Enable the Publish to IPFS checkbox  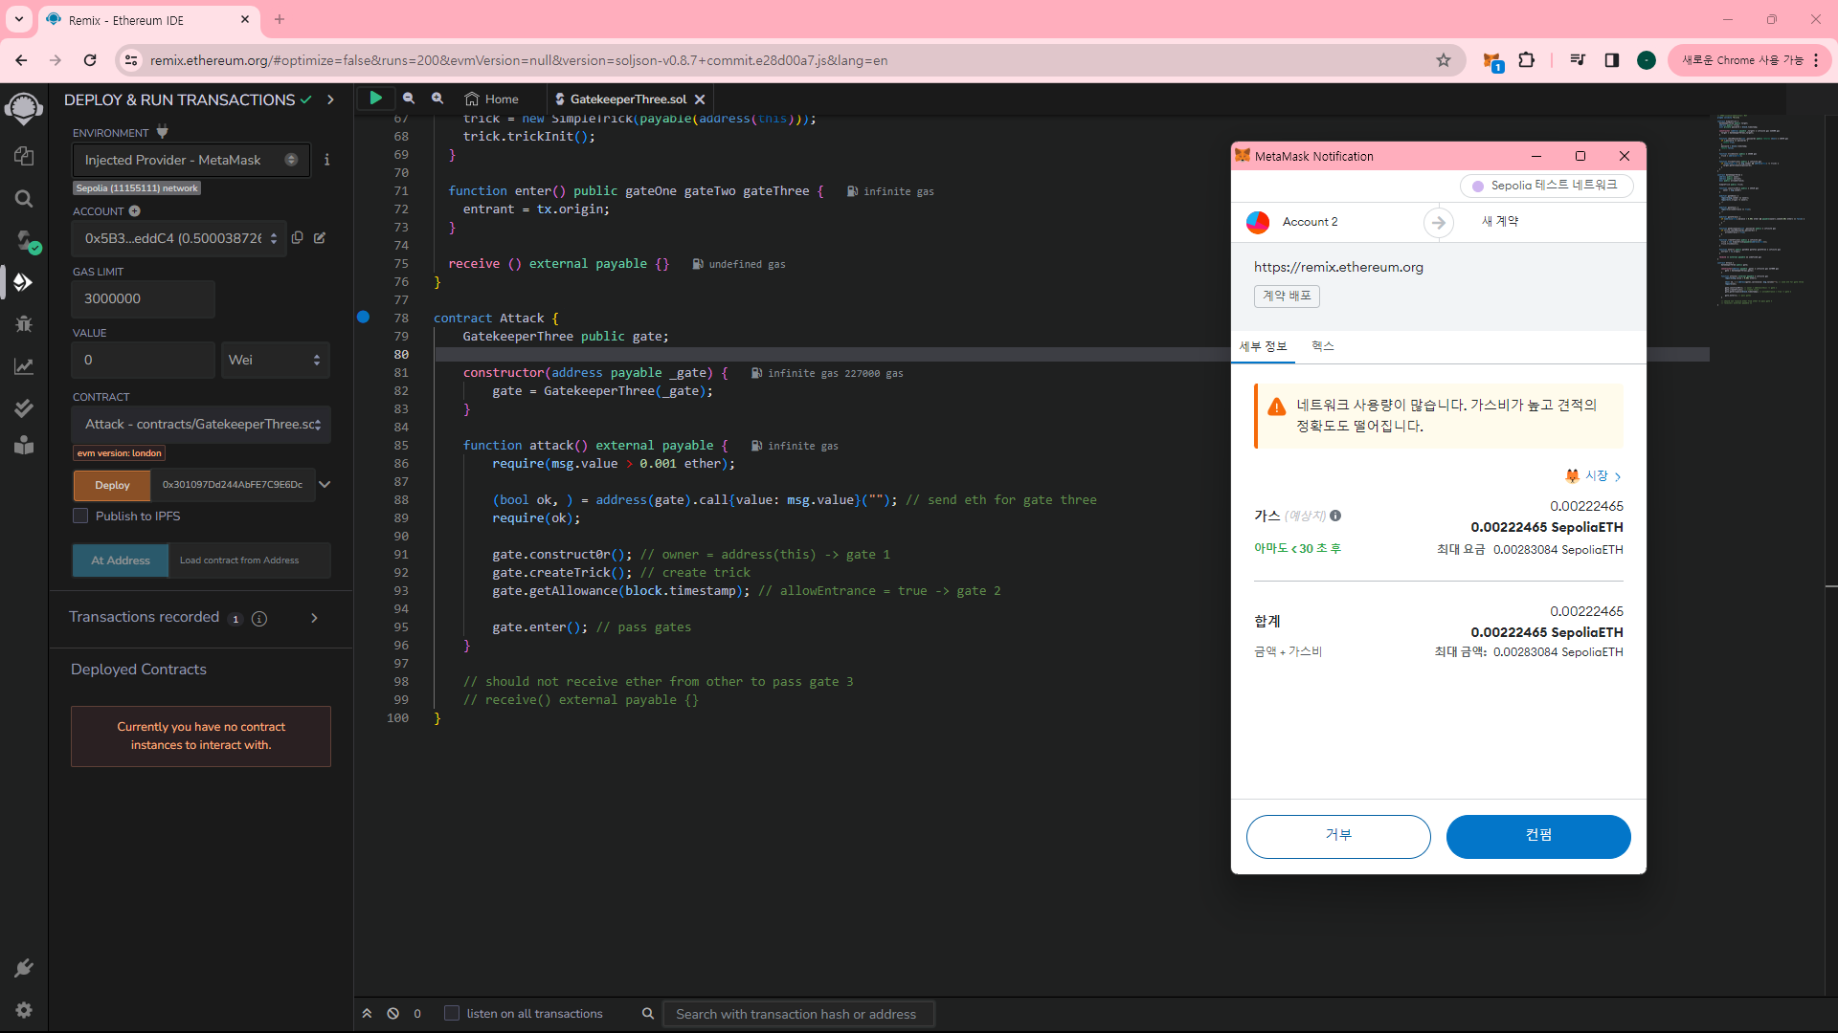[81, 516]
